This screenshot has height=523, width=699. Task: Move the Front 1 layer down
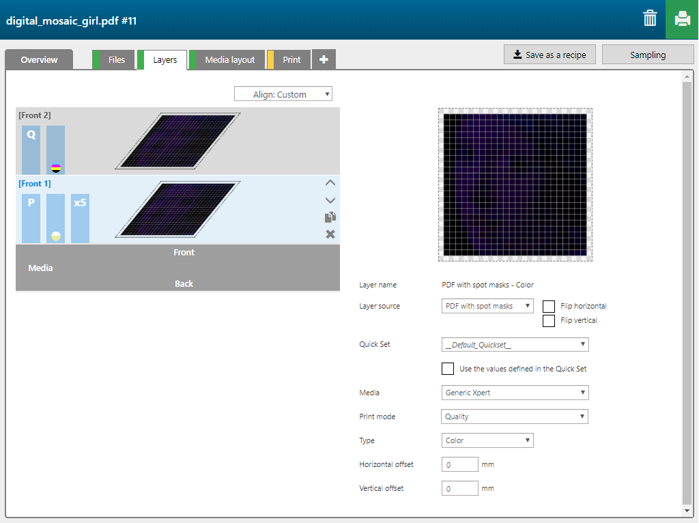pos(330,200)
